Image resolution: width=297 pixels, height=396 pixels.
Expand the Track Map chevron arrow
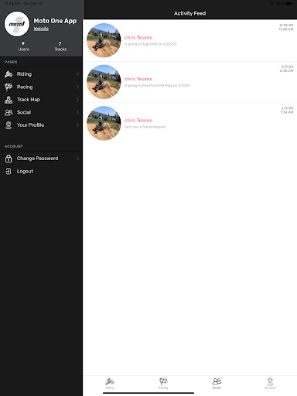click(x=77, y=100)
